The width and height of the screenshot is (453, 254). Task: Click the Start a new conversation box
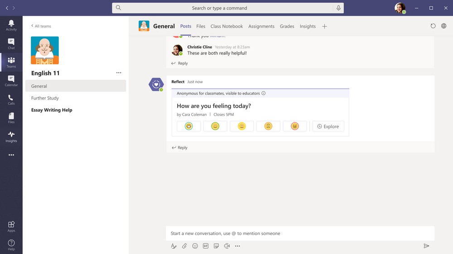pyautogui.click(x=300, y=233)
